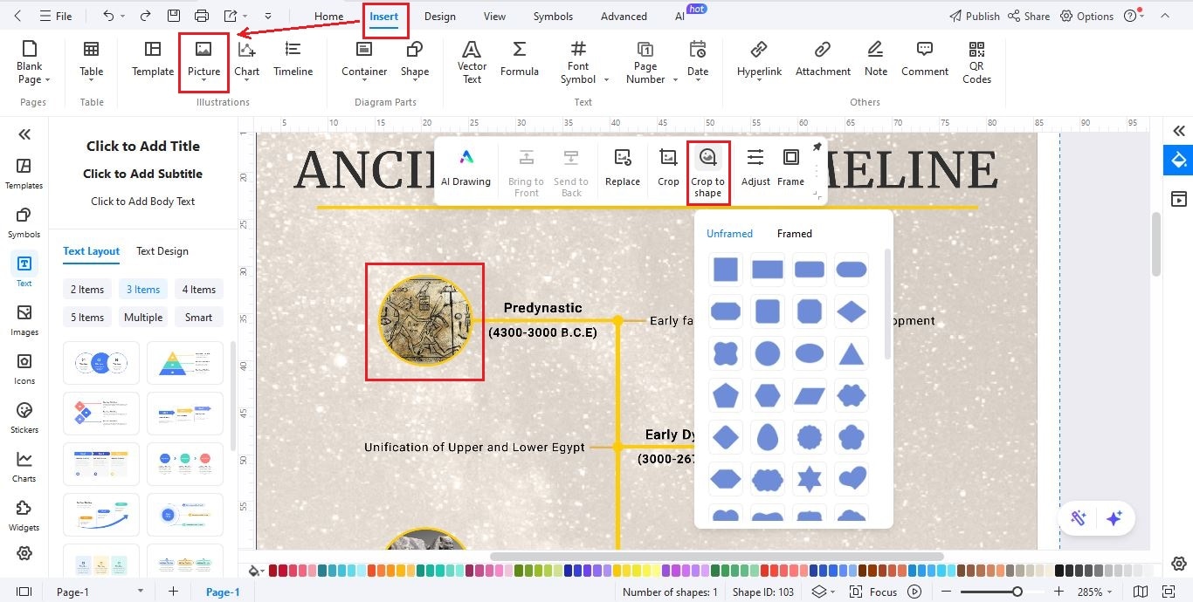Choose the circle crop shape

[x=768, y=353]
